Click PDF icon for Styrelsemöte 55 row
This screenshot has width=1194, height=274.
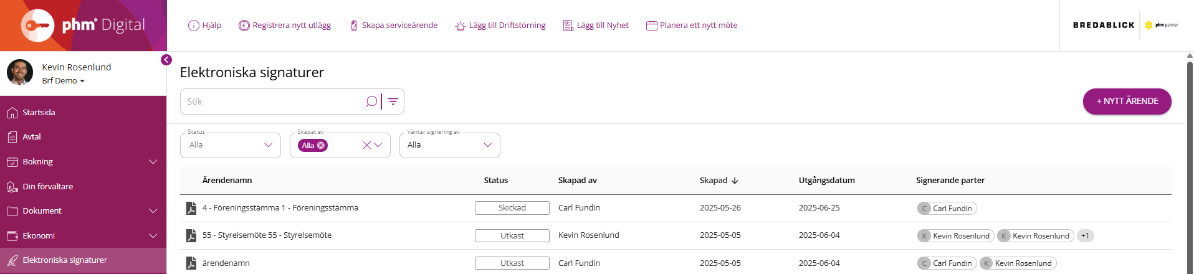pyautogui.click(x=191, y=235)
